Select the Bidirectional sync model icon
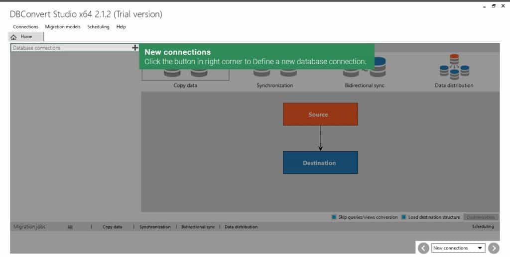The height and width of the screenshot is (257, 510). (x=364, y=67)
